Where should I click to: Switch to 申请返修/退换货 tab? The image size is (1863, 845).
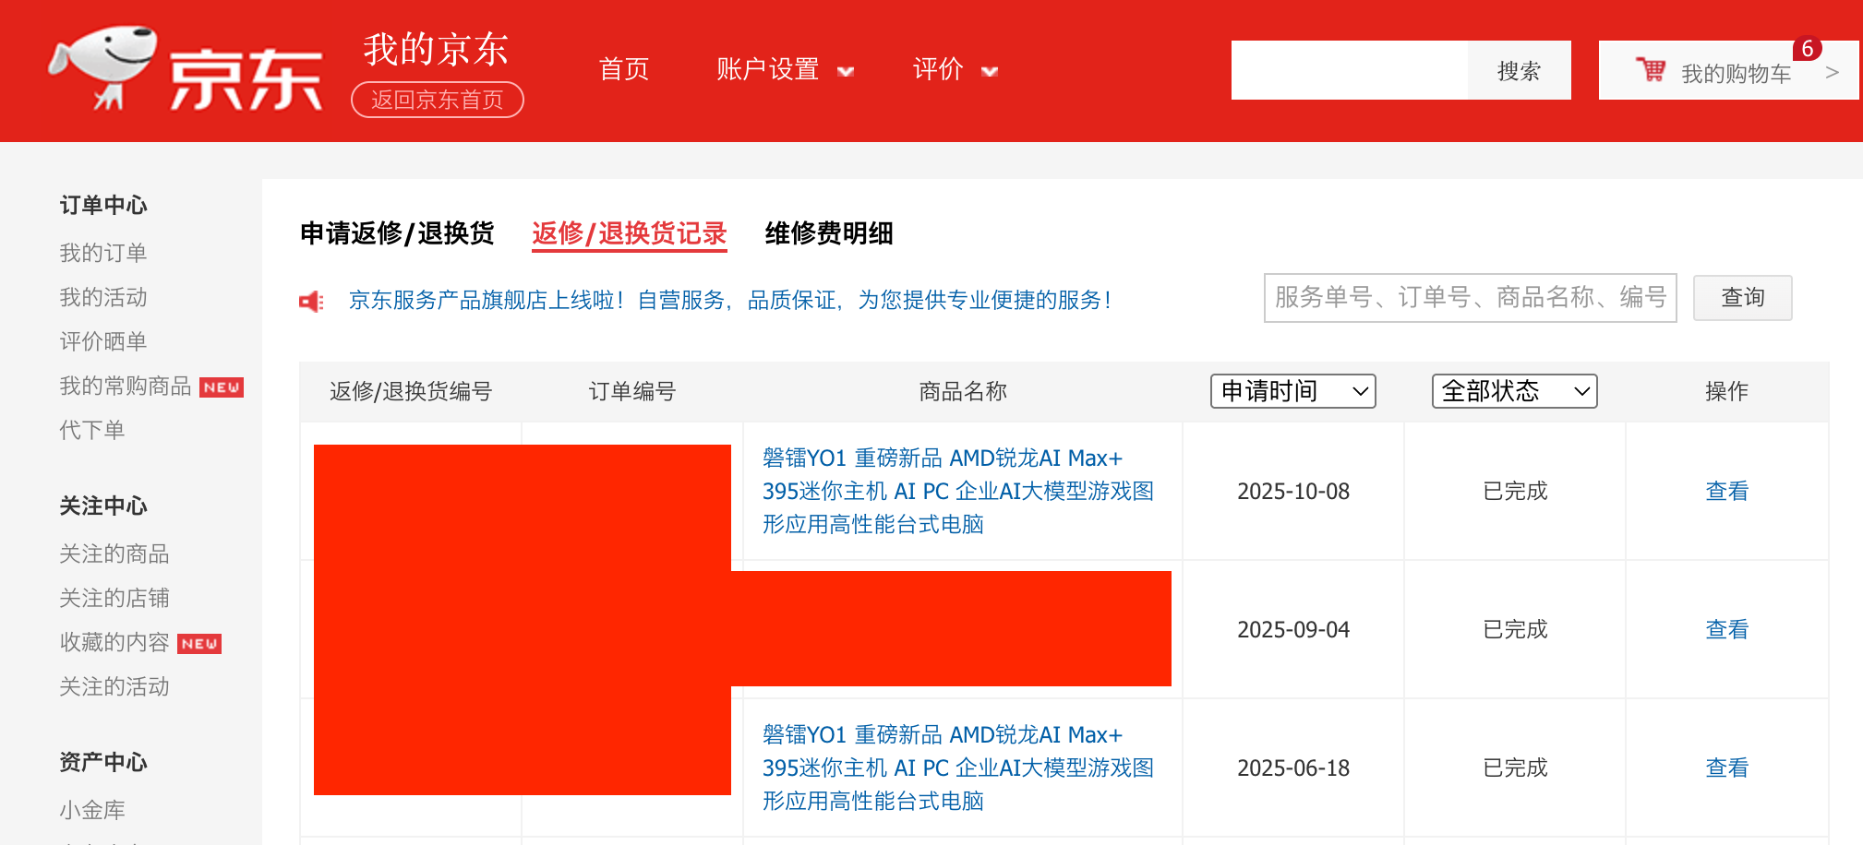tap(397, 233)
